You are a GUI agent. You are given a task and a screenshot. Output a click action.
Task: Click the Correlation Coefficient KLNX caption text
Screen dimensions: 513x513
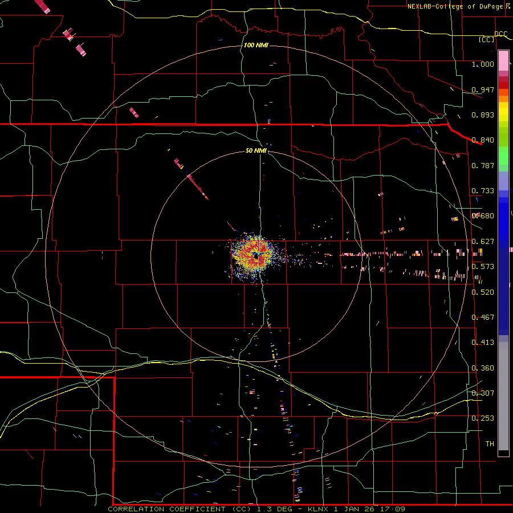(x=256, y=509)
